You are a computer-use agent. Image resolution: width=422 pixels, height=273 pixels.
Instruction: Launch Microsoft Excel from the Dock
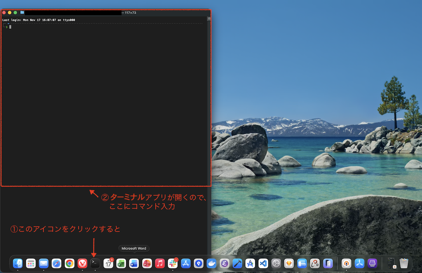(x=121, y=263)
